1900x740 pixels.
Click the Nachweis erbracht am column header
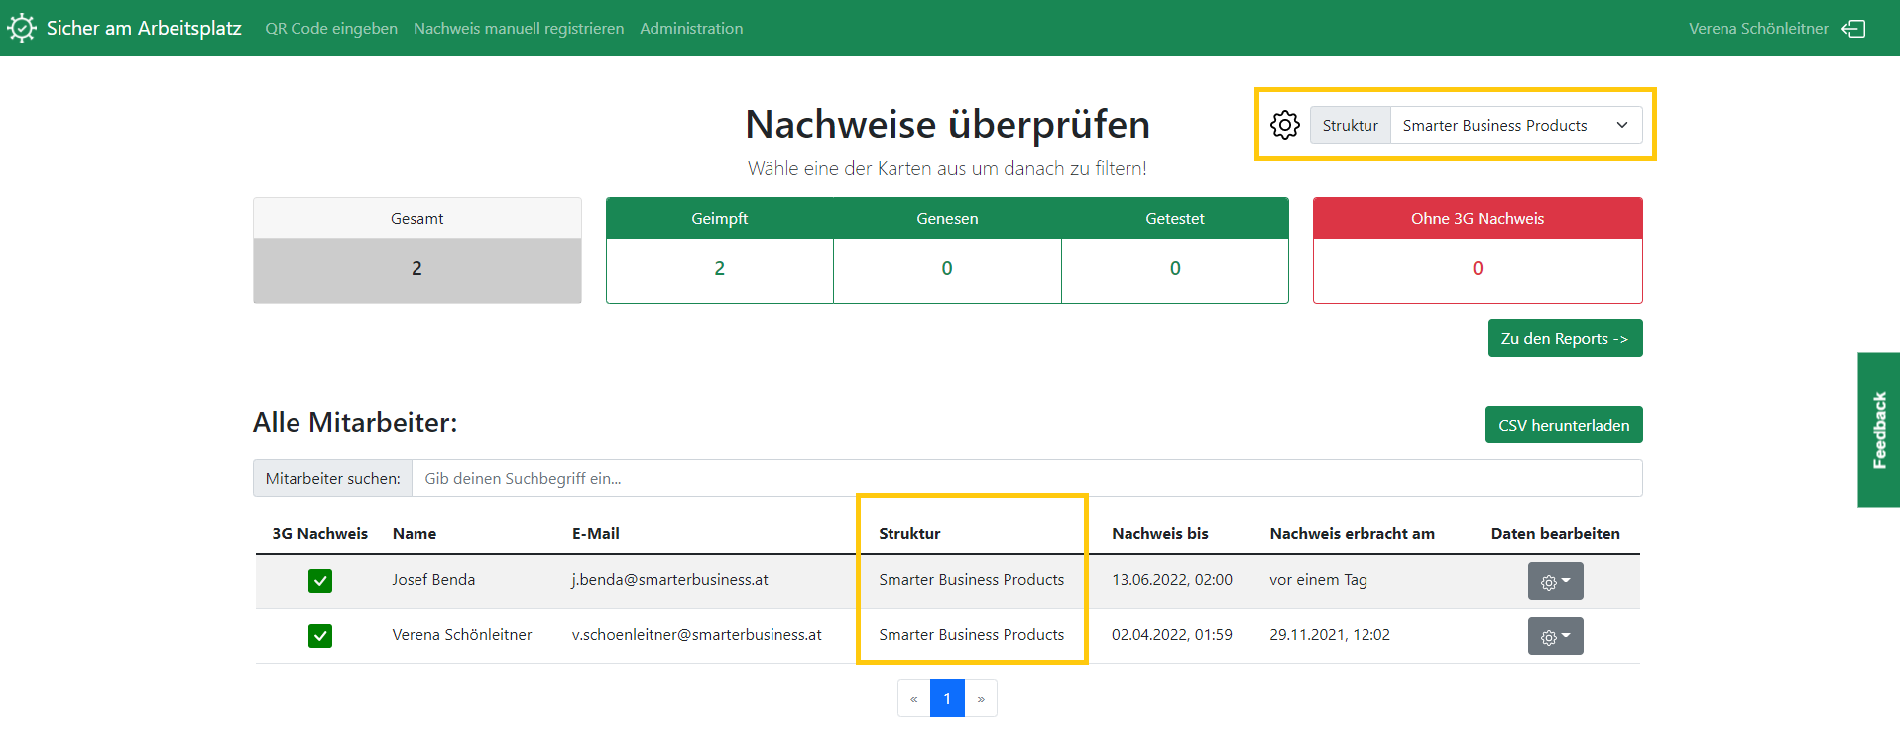pos(1353,534)
